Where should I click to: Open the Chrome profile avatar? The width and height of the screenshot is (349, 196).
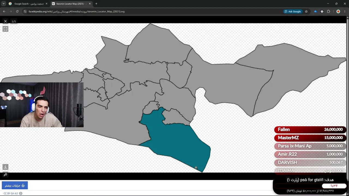(338, 11)
